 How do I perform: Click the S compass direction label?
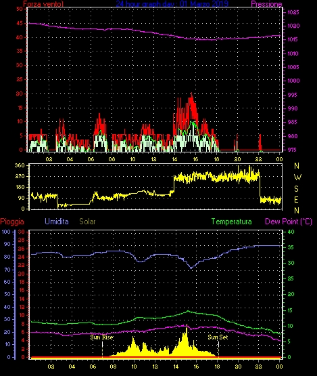(x=296, y=189)
